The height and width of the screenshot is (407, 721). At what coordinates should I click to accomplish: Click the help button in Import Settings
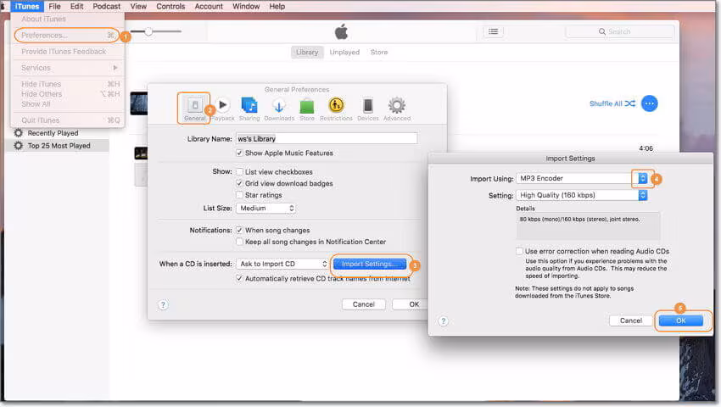[x=443, y=321]
